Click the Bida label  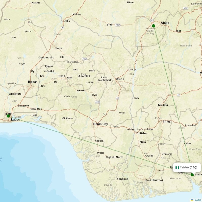(x=109, y=24)
